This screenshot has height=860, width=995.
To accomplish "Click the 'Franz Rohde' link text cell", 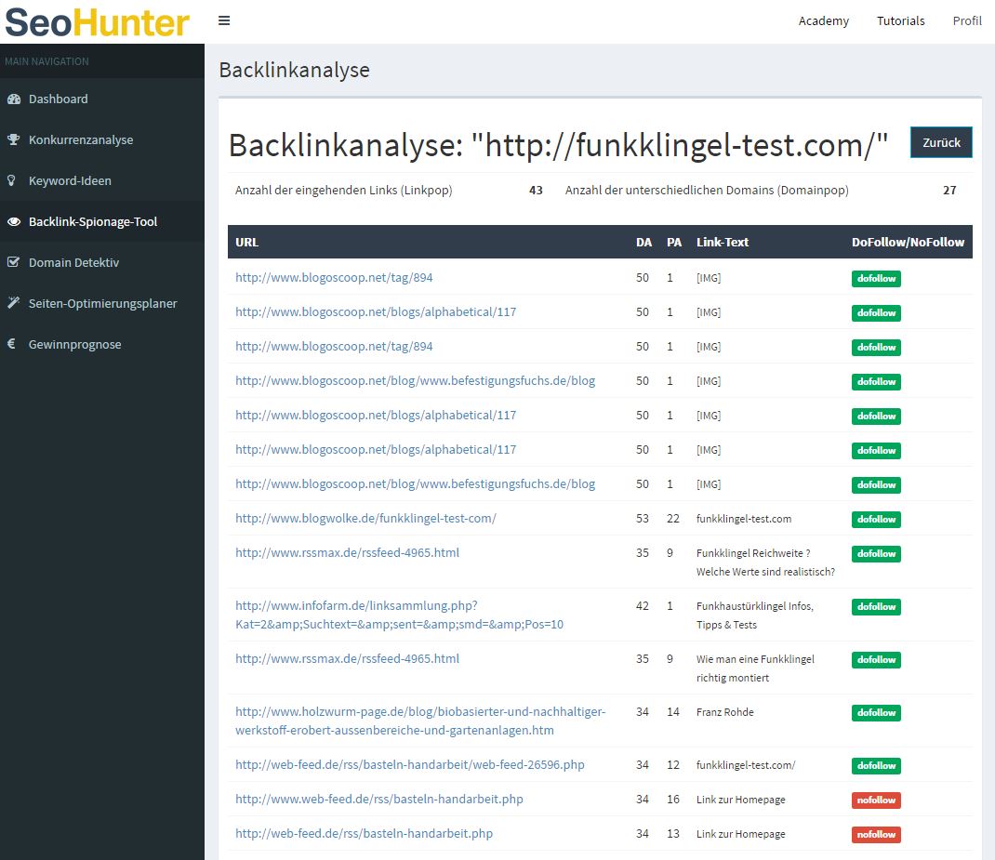I will tap(724, 711).
